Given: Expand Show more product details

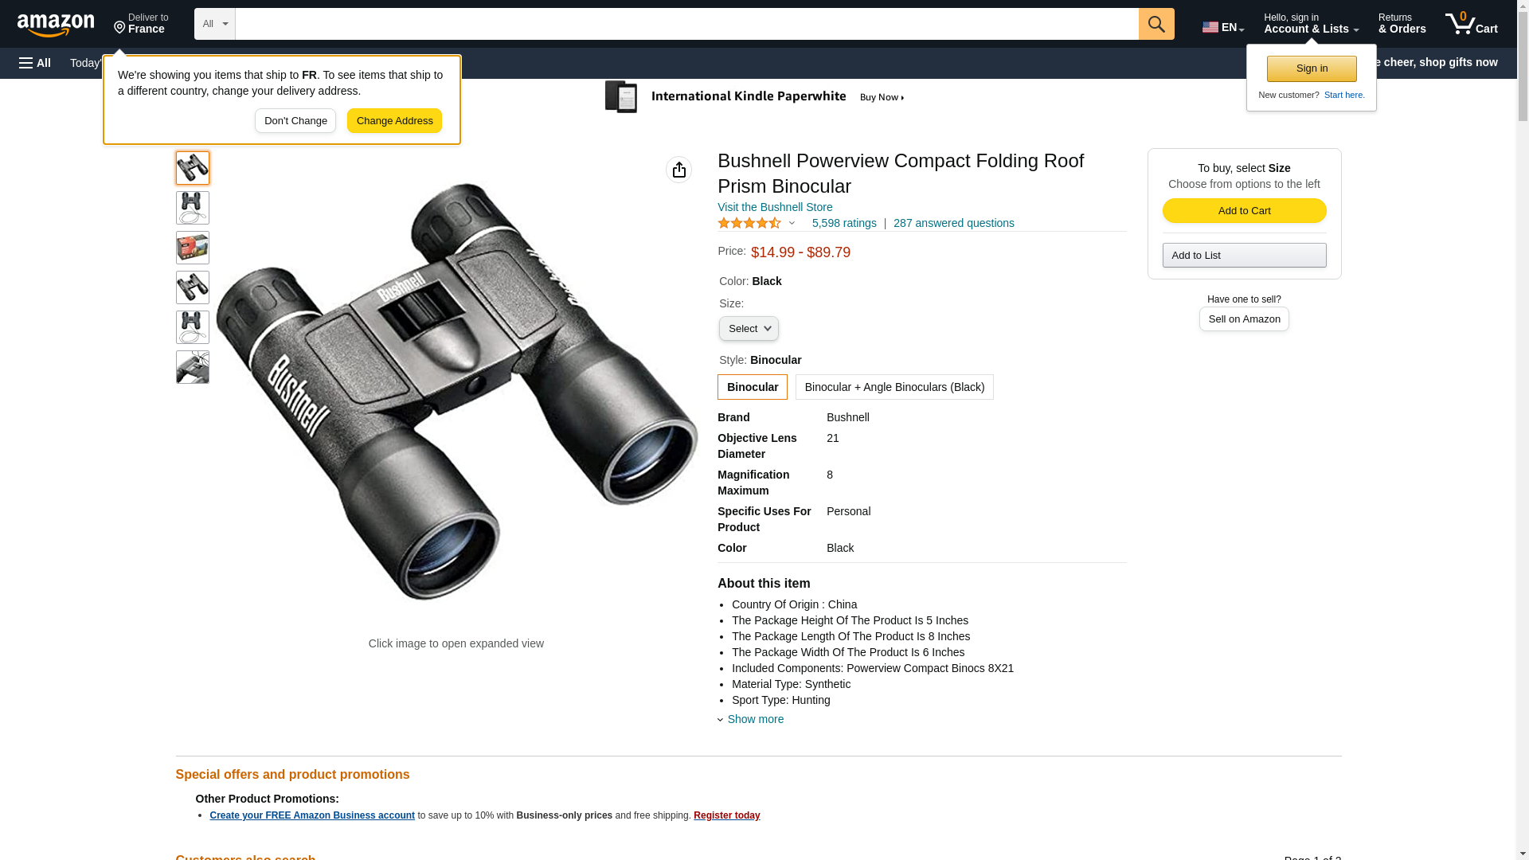Looking at the screenshot, I should [754, 719].
